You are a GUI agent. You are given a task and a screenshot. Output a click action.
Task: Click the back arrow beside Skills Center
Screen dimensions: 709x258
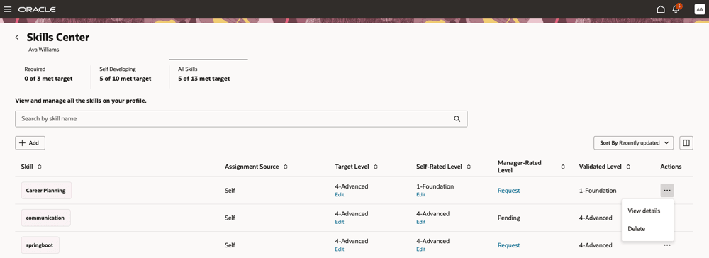click(x=17, y=38)
